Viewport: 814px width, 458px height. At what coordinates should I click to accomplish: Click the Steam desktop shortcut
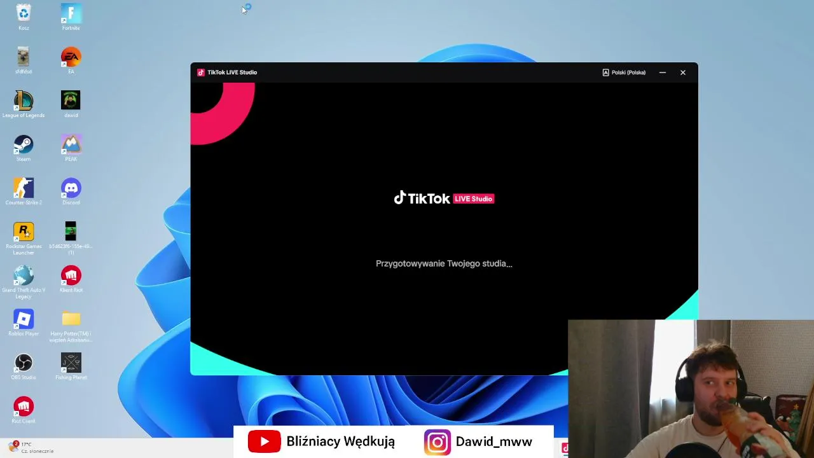point(24,148)
